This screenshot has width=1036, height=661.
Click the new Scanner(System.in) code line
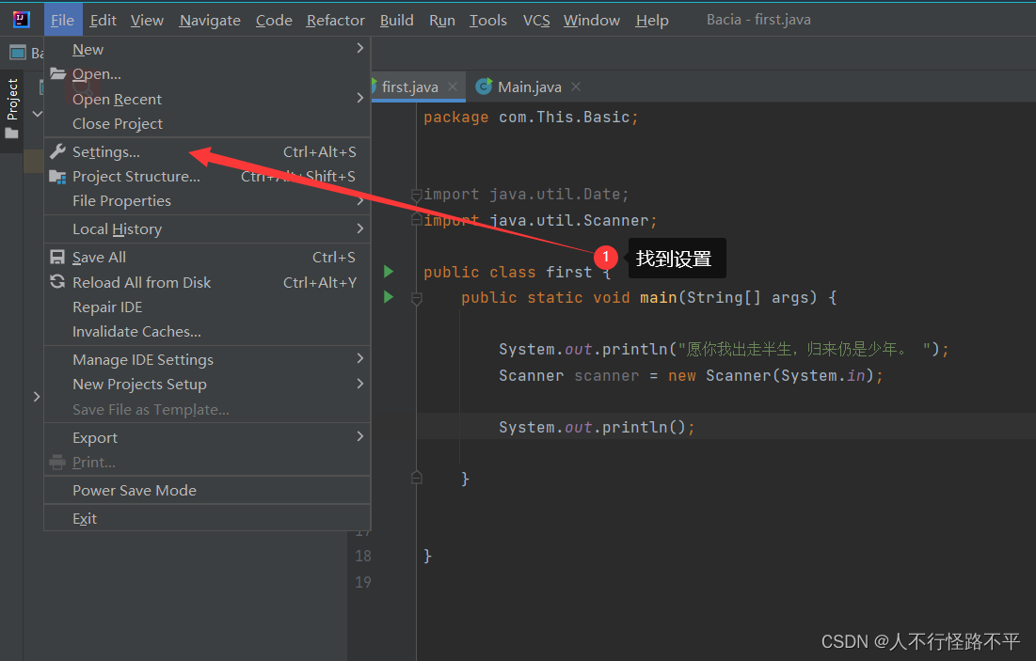pyautogui.click(x=691, y=376)
